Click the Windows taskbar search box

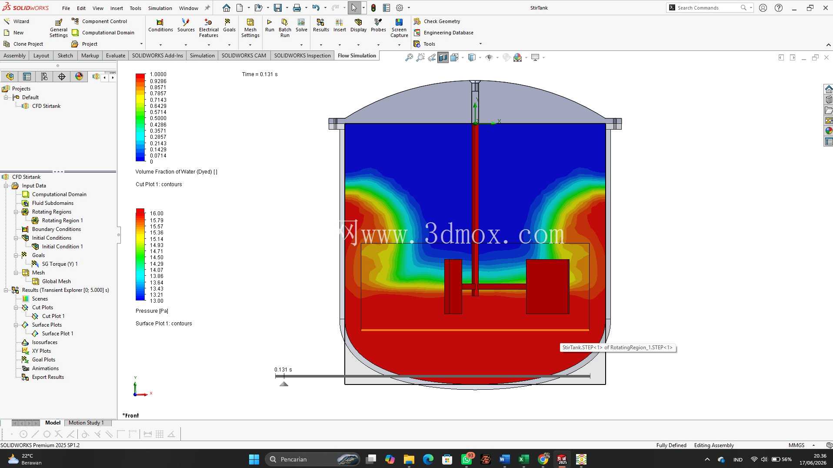click(312, 459)
